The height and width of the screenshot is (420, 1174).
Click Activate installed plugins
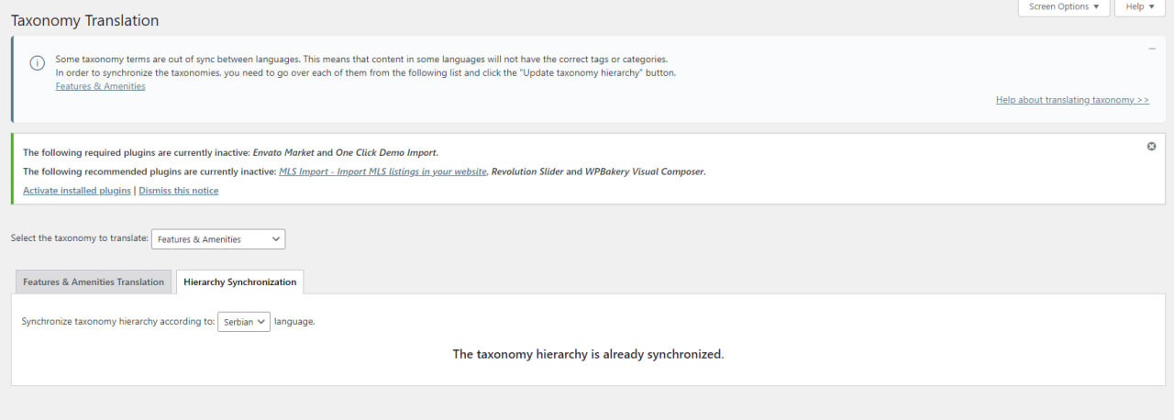point(77,191)
